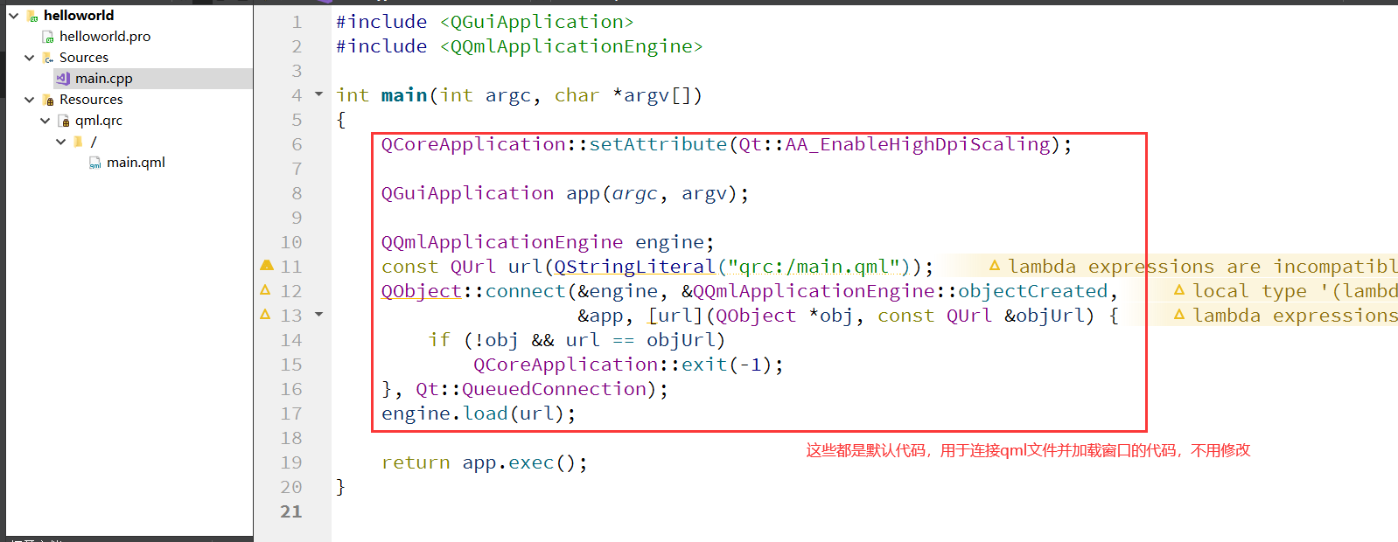1398x542 pixels.
Task: Click the main.cpp file icon
Action: [63, 79]
